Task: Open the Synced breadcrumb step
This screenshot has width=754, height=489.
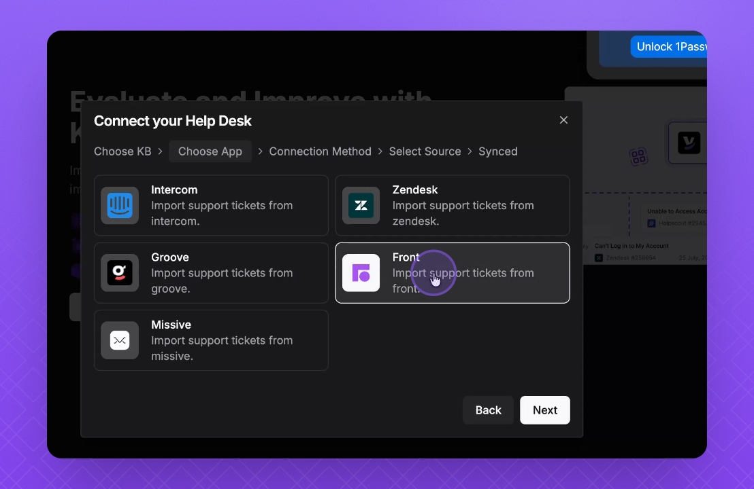Action: pos(498,151)
